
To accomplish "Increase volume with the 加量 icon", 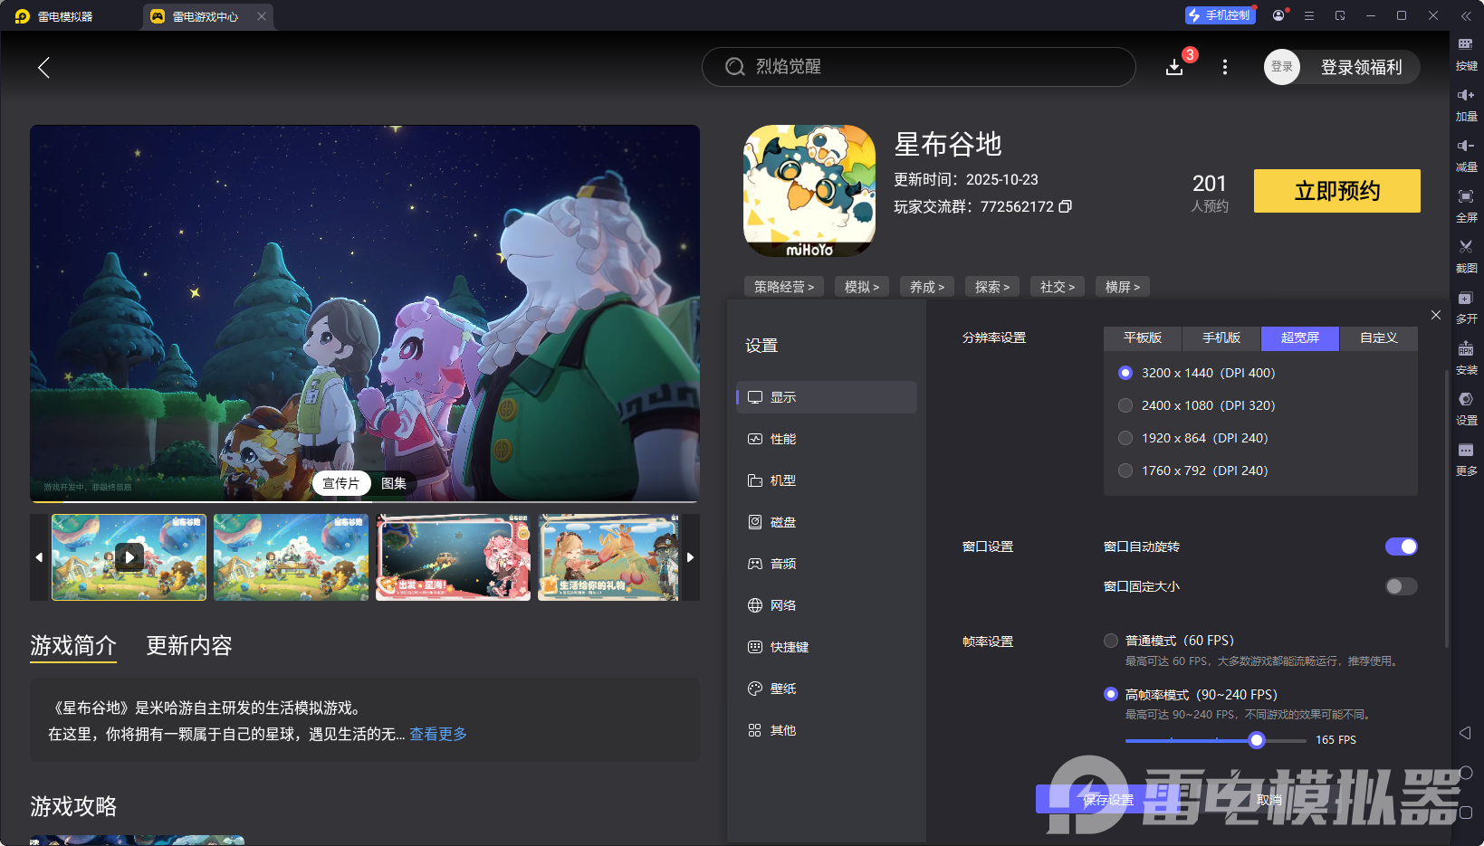I will pyautogui.click(x=1467, y=104).
